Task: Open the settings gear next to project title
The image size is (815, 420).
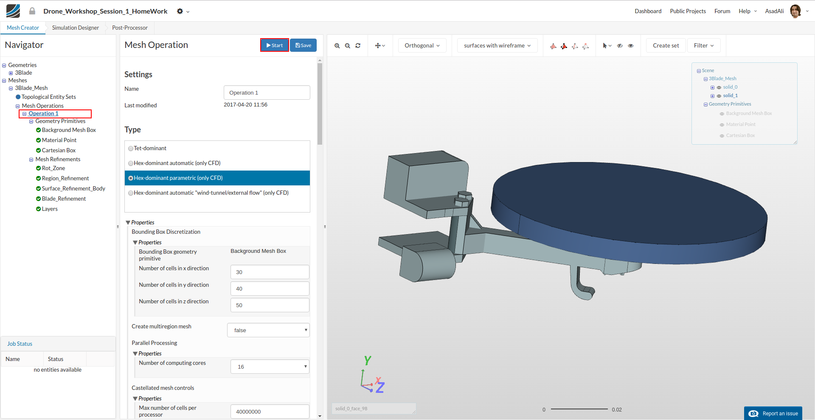Action: click(x=180, y=11)
